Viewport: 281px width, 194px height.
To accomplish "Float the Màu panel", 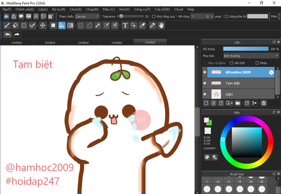I will pyautogui.click(x=274, y=112).
